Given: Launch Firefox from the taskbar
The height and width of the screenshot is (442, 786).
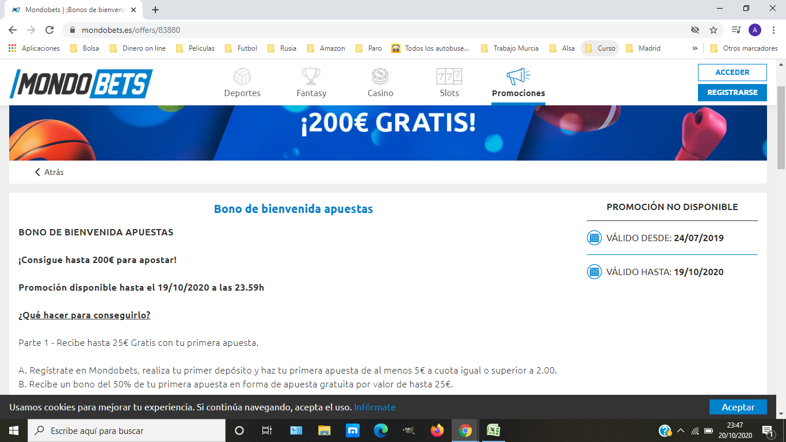Looking at the screenshot, I should (x=437, y=430).
